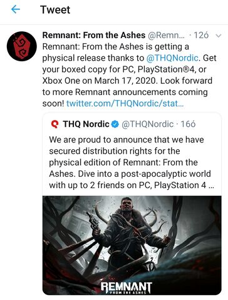
Task: Click the THQ Nordic verified badge
Action: (115, 124)
